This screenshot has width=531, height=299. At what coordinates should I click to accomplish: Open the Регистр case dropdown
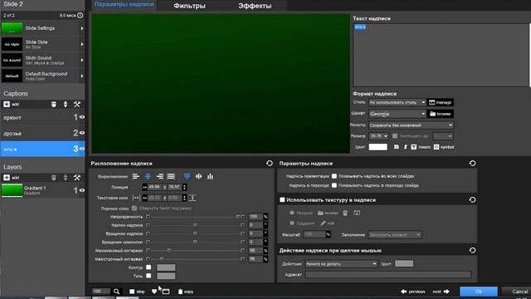(411, 125)
